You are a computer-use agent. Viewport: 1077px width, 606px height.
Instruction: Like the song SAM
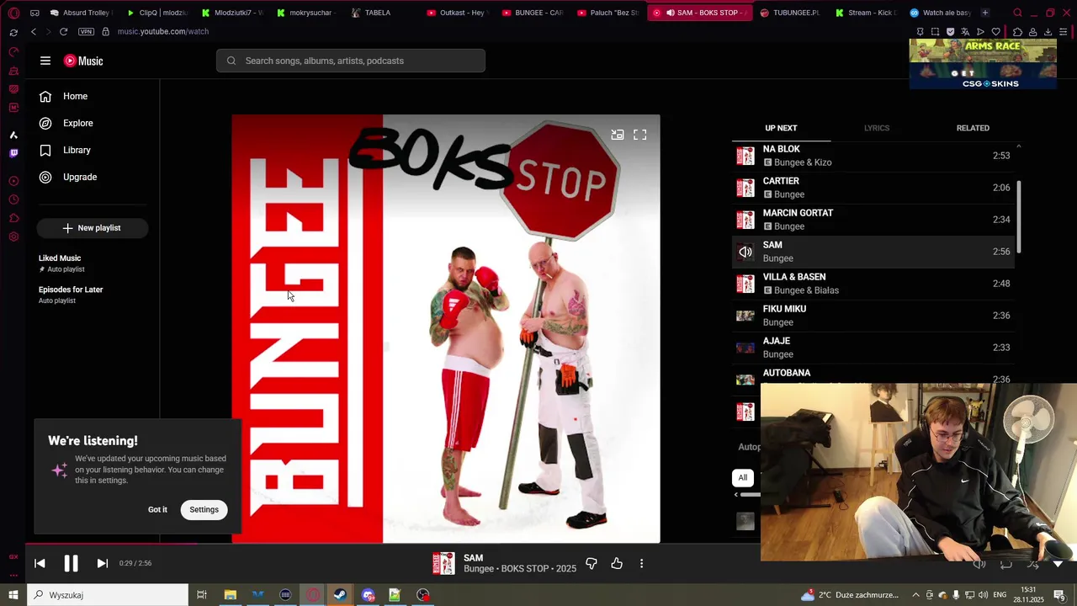[617, 563]
